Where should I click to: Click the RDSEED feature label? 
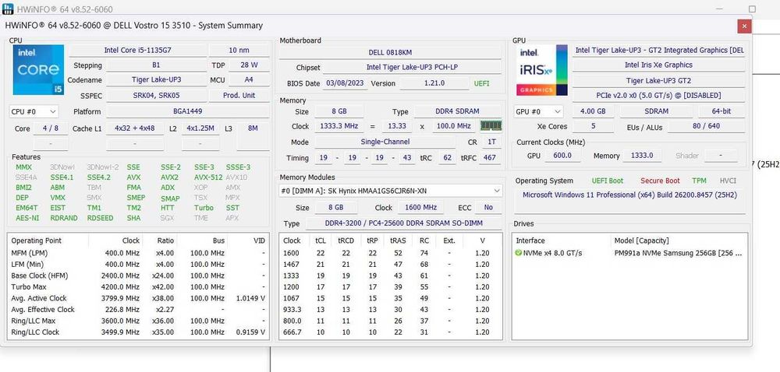[100, 218]
